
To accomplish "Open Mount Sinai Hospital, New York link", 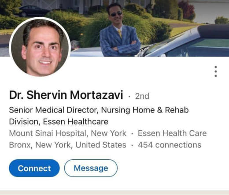I will click(x=67, y=133).
